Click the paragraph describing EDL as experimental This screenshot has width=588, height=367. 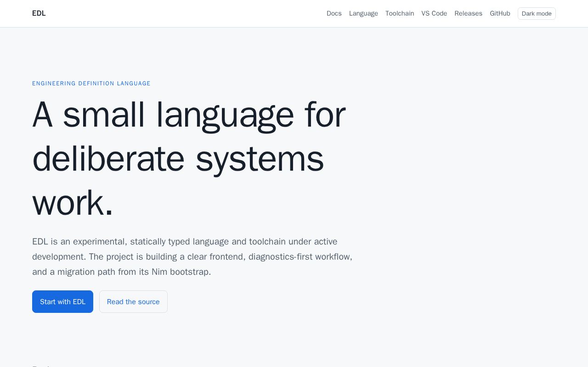point(192,256)
